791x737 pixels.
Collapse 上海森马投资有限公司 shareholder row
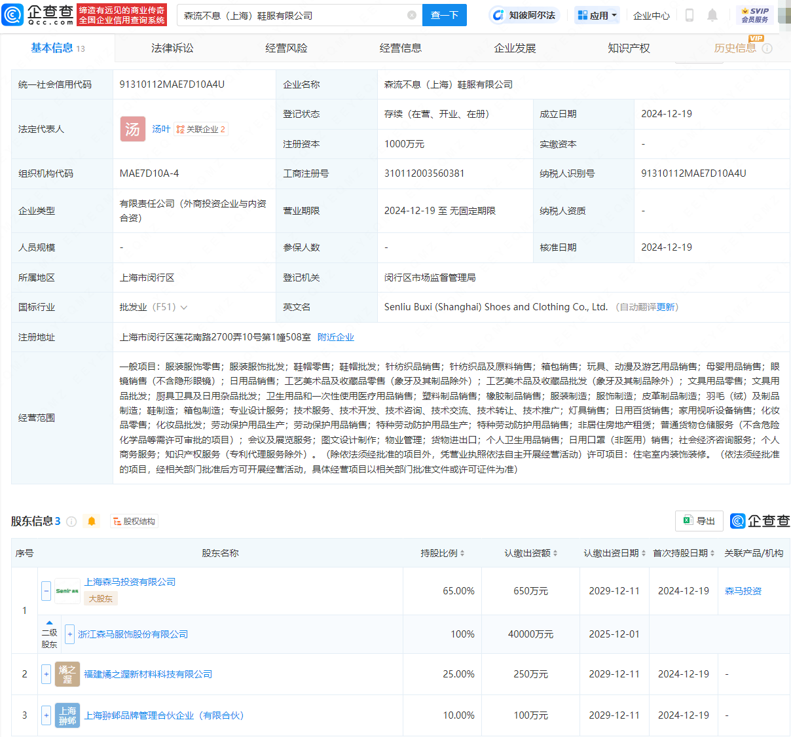[46, 591]
